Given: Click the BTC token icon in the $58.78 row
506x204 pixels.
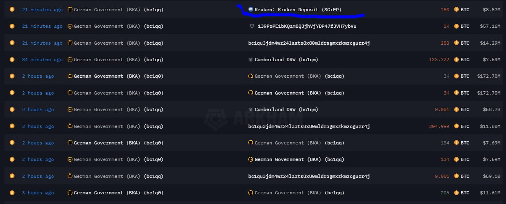Looking at the screenshot, I should [x=456, y=109].
